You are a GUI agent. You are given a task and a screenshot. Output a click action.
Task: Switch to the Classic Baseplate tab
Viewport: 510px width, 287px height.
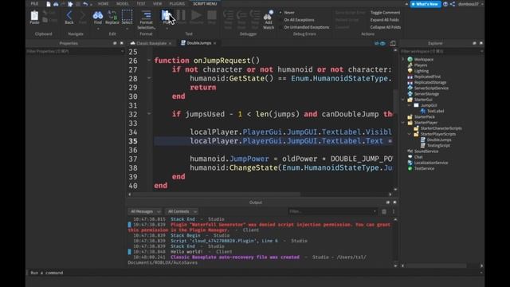point(151,43)
